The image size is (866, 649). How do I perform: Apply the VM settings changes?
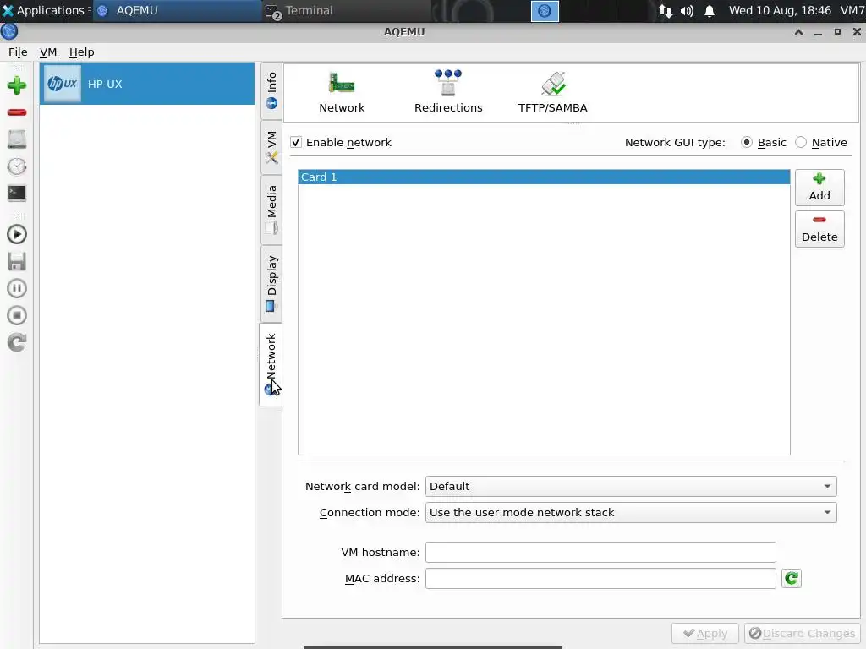coord(704,634)
